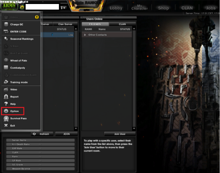Image resolution: width=220 pixels, height=173 pixels.
Task: Open the CLAN top navigation tab
Action: 187,8
